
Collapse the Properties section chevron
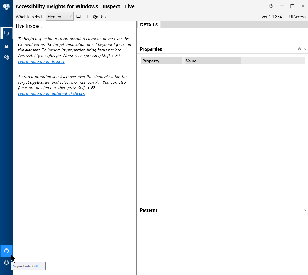[305, 49]
